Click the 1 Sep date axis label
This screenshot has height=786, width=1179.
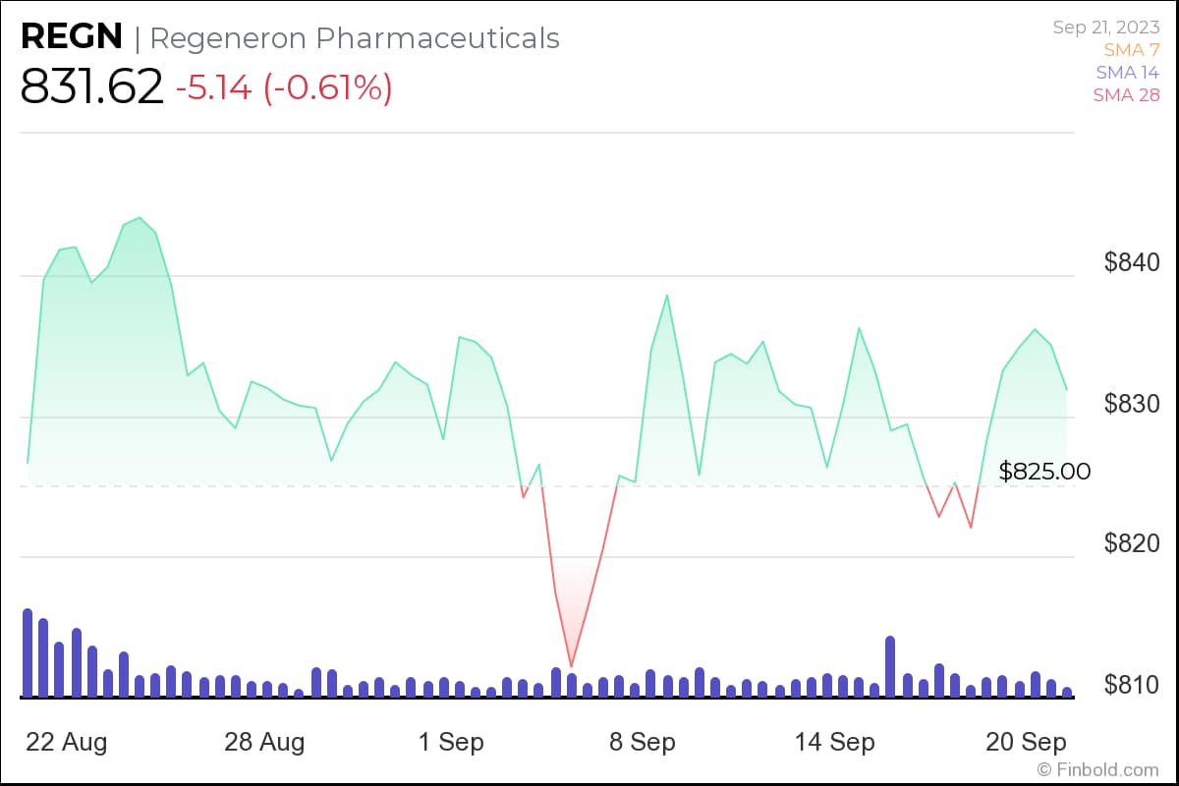451,742
